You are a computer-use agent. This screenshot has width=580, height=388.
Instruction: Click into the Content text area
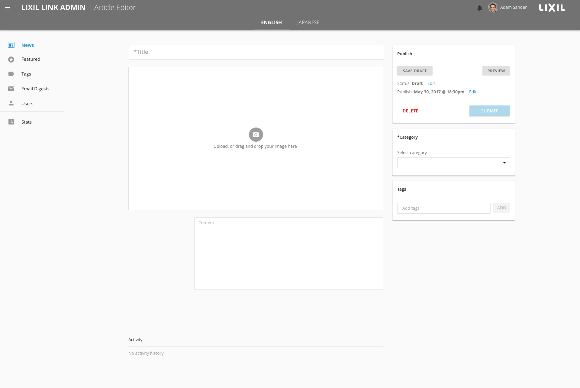point(288,254)
